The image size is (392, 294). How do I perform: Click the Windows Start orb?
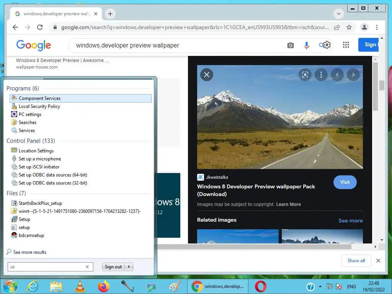(x=10, y=286)
